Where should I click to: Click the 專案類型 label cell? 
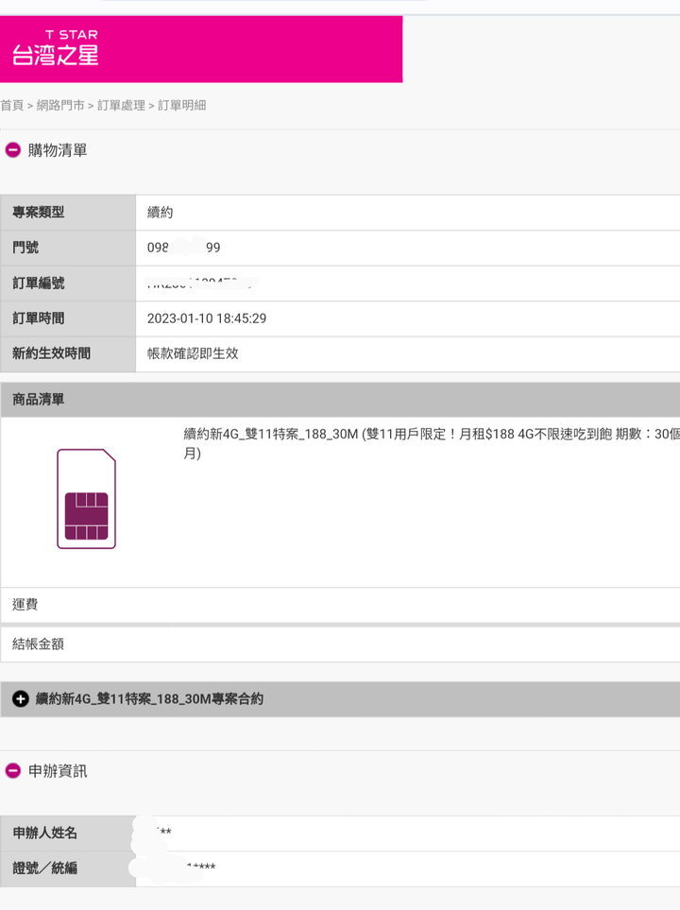point(68,213)
